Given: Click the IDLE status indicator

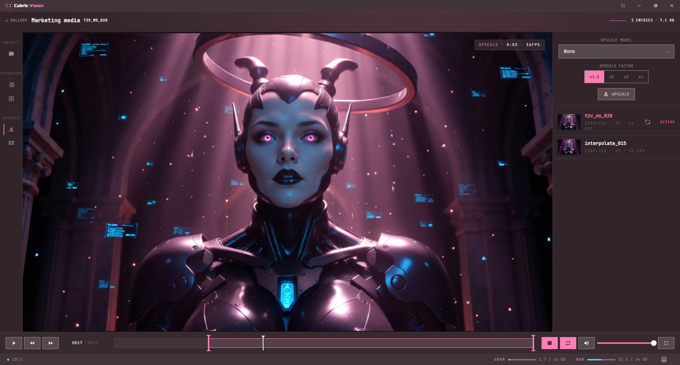Looking at the screenshot, I should point(15,360).
